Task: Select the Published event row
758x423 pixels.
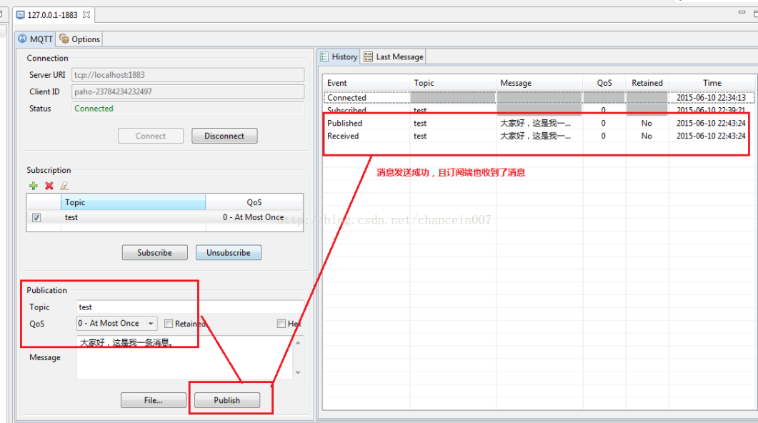Action: point(539,124)
